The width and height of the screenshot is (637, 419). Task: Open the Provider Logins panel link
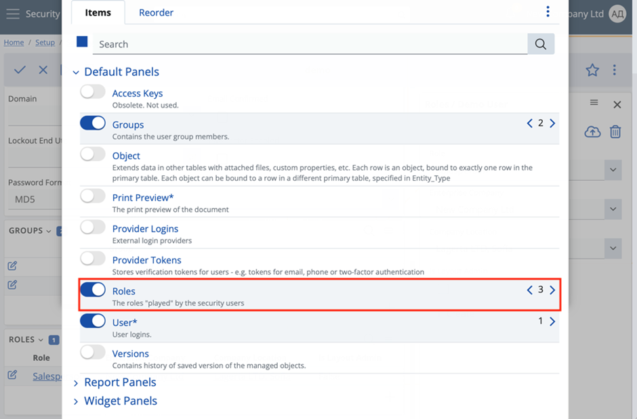click(145, 229)
